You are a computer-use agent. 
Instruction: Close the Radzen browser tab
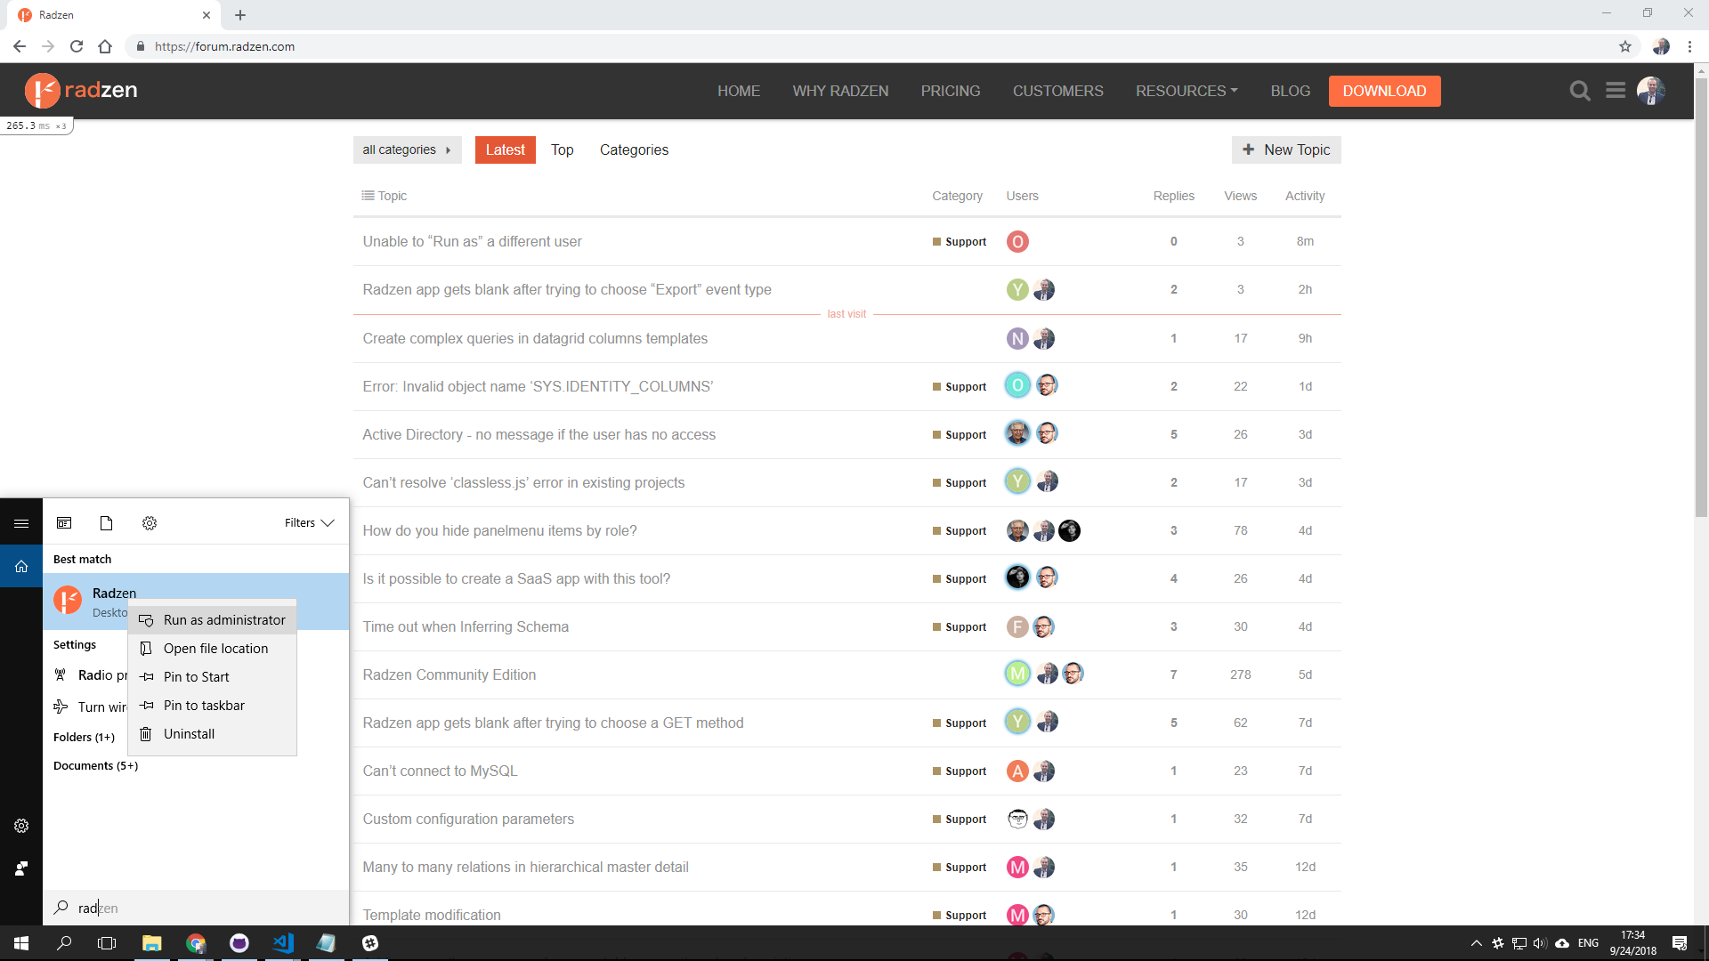tap(207, 15)
